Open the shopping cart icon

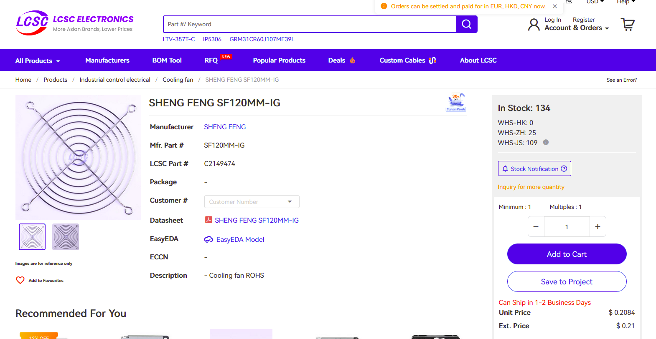coord(628,24)
